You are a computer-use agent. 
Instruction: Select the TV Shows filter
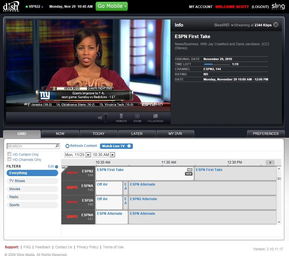[32, 181]
